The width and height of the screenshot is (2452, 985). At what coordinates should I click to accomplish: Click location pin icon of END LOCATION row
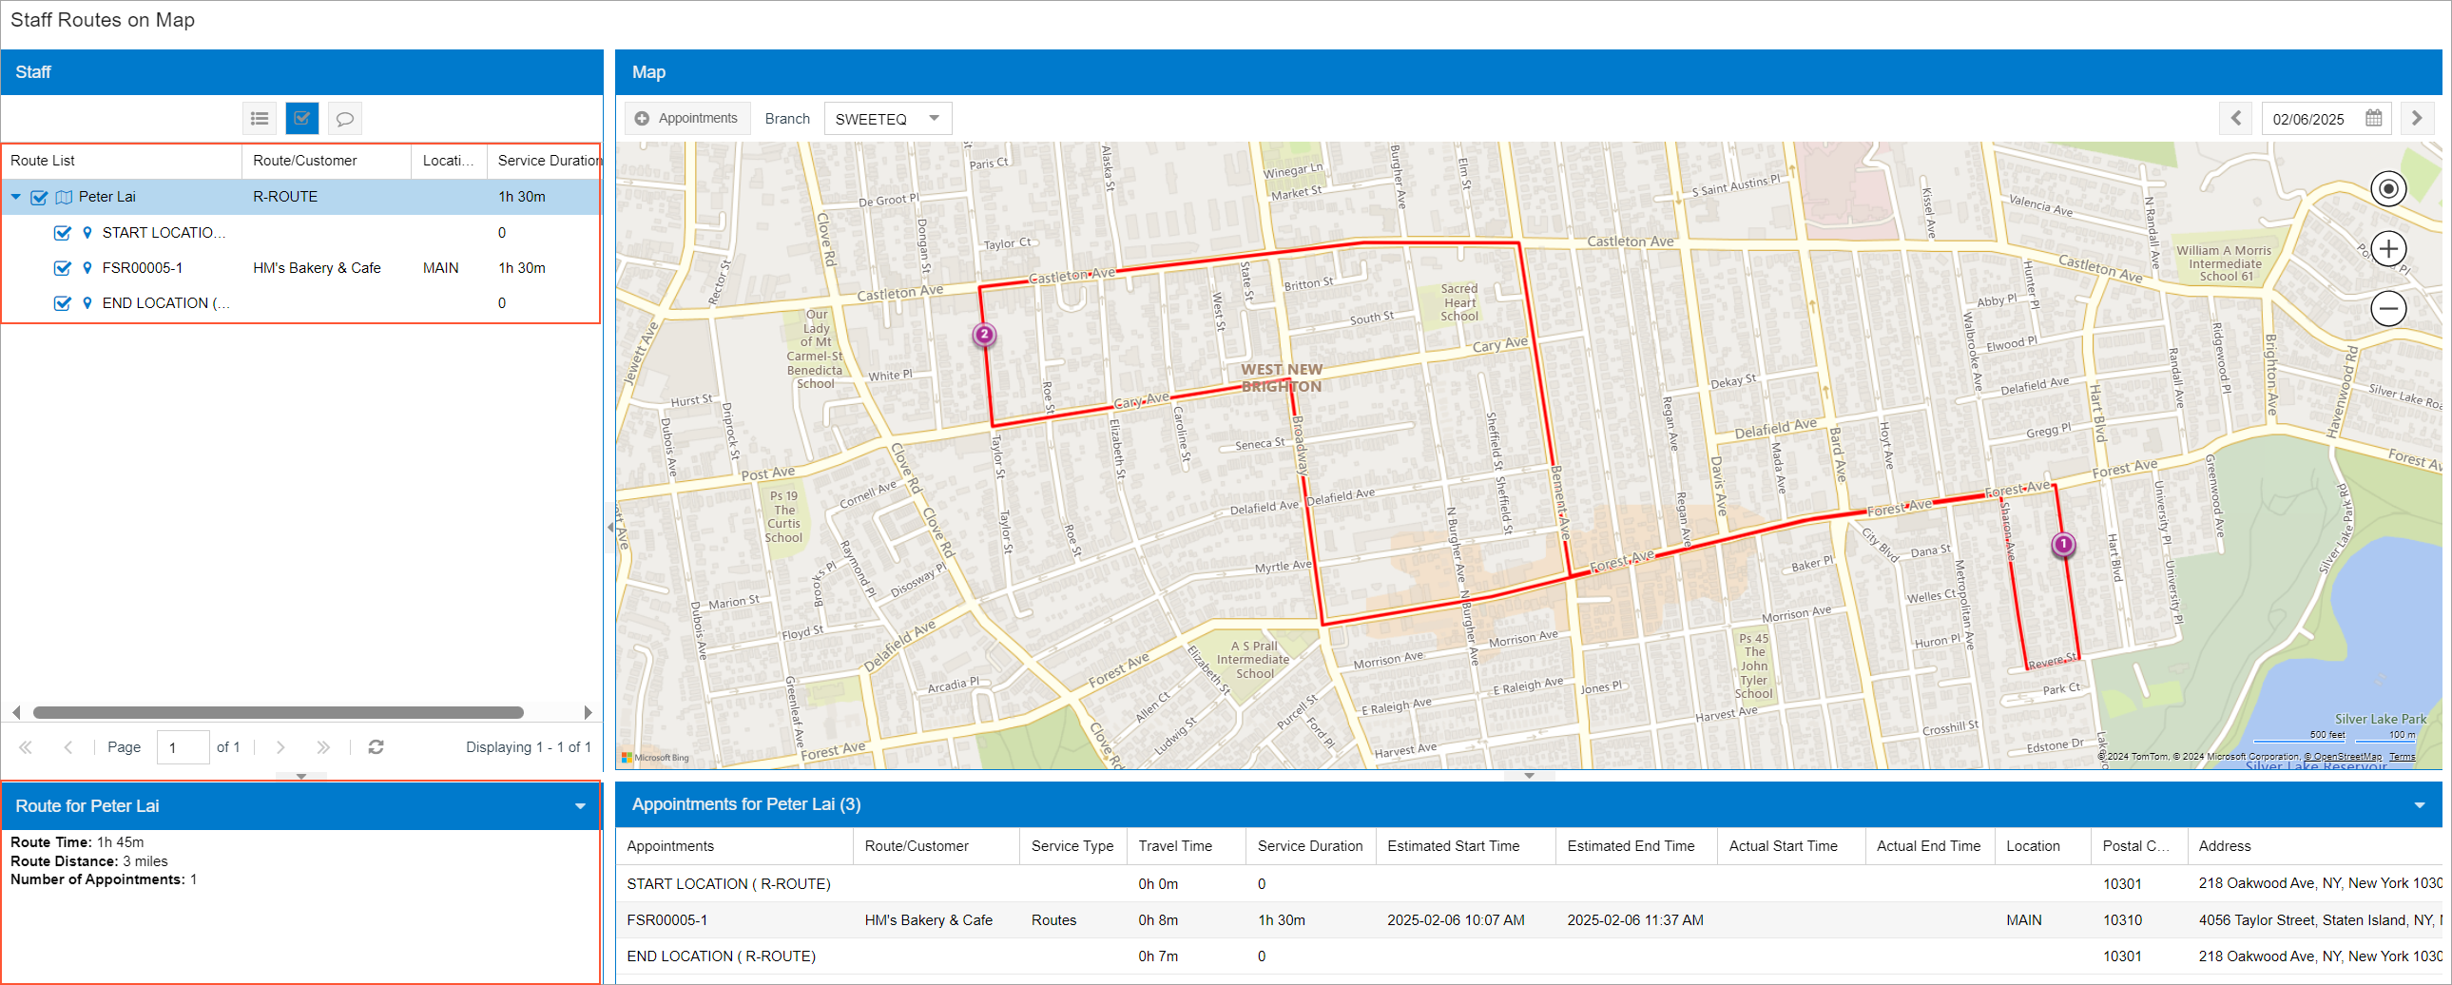[x=87, y=303]
